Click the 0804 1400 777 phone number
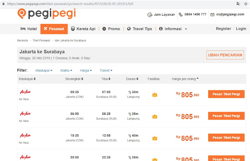Screen dimensions: 250x161 pyautogui.click(x=195, y=14)
